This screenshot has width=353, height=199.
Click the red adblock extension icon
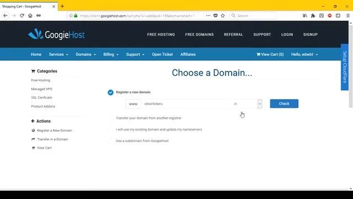[330, 15]
